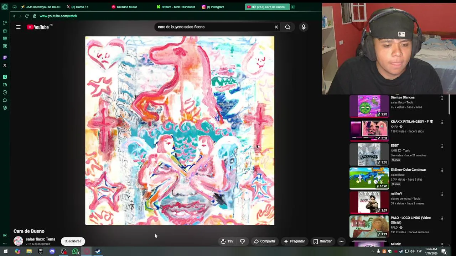The image size is (456, 256).
Task: Open the 'mi fierY' video title
Action: click(x=397, y=194)
